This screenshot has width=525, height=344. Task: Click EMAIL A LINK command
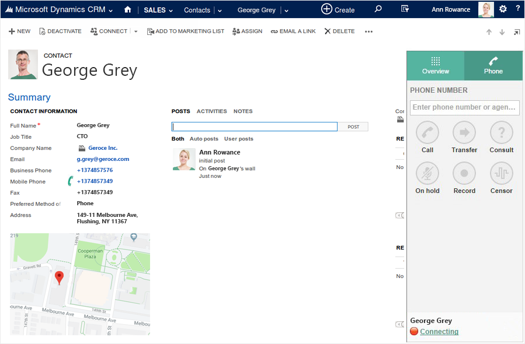point(293,31)
